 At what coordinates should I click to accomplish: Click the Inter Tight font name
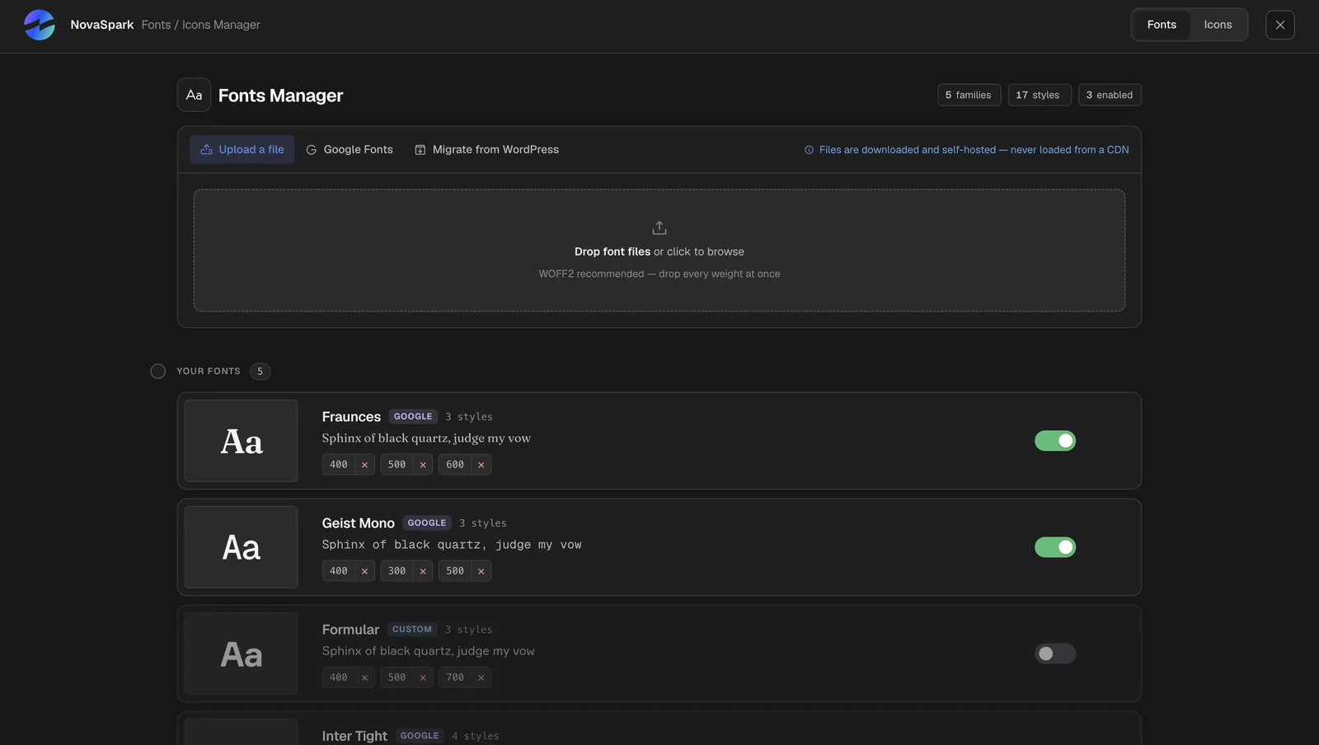tap(354, 736)
